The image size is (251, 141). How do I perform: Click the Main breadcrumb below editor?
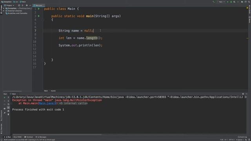[46, 91]
